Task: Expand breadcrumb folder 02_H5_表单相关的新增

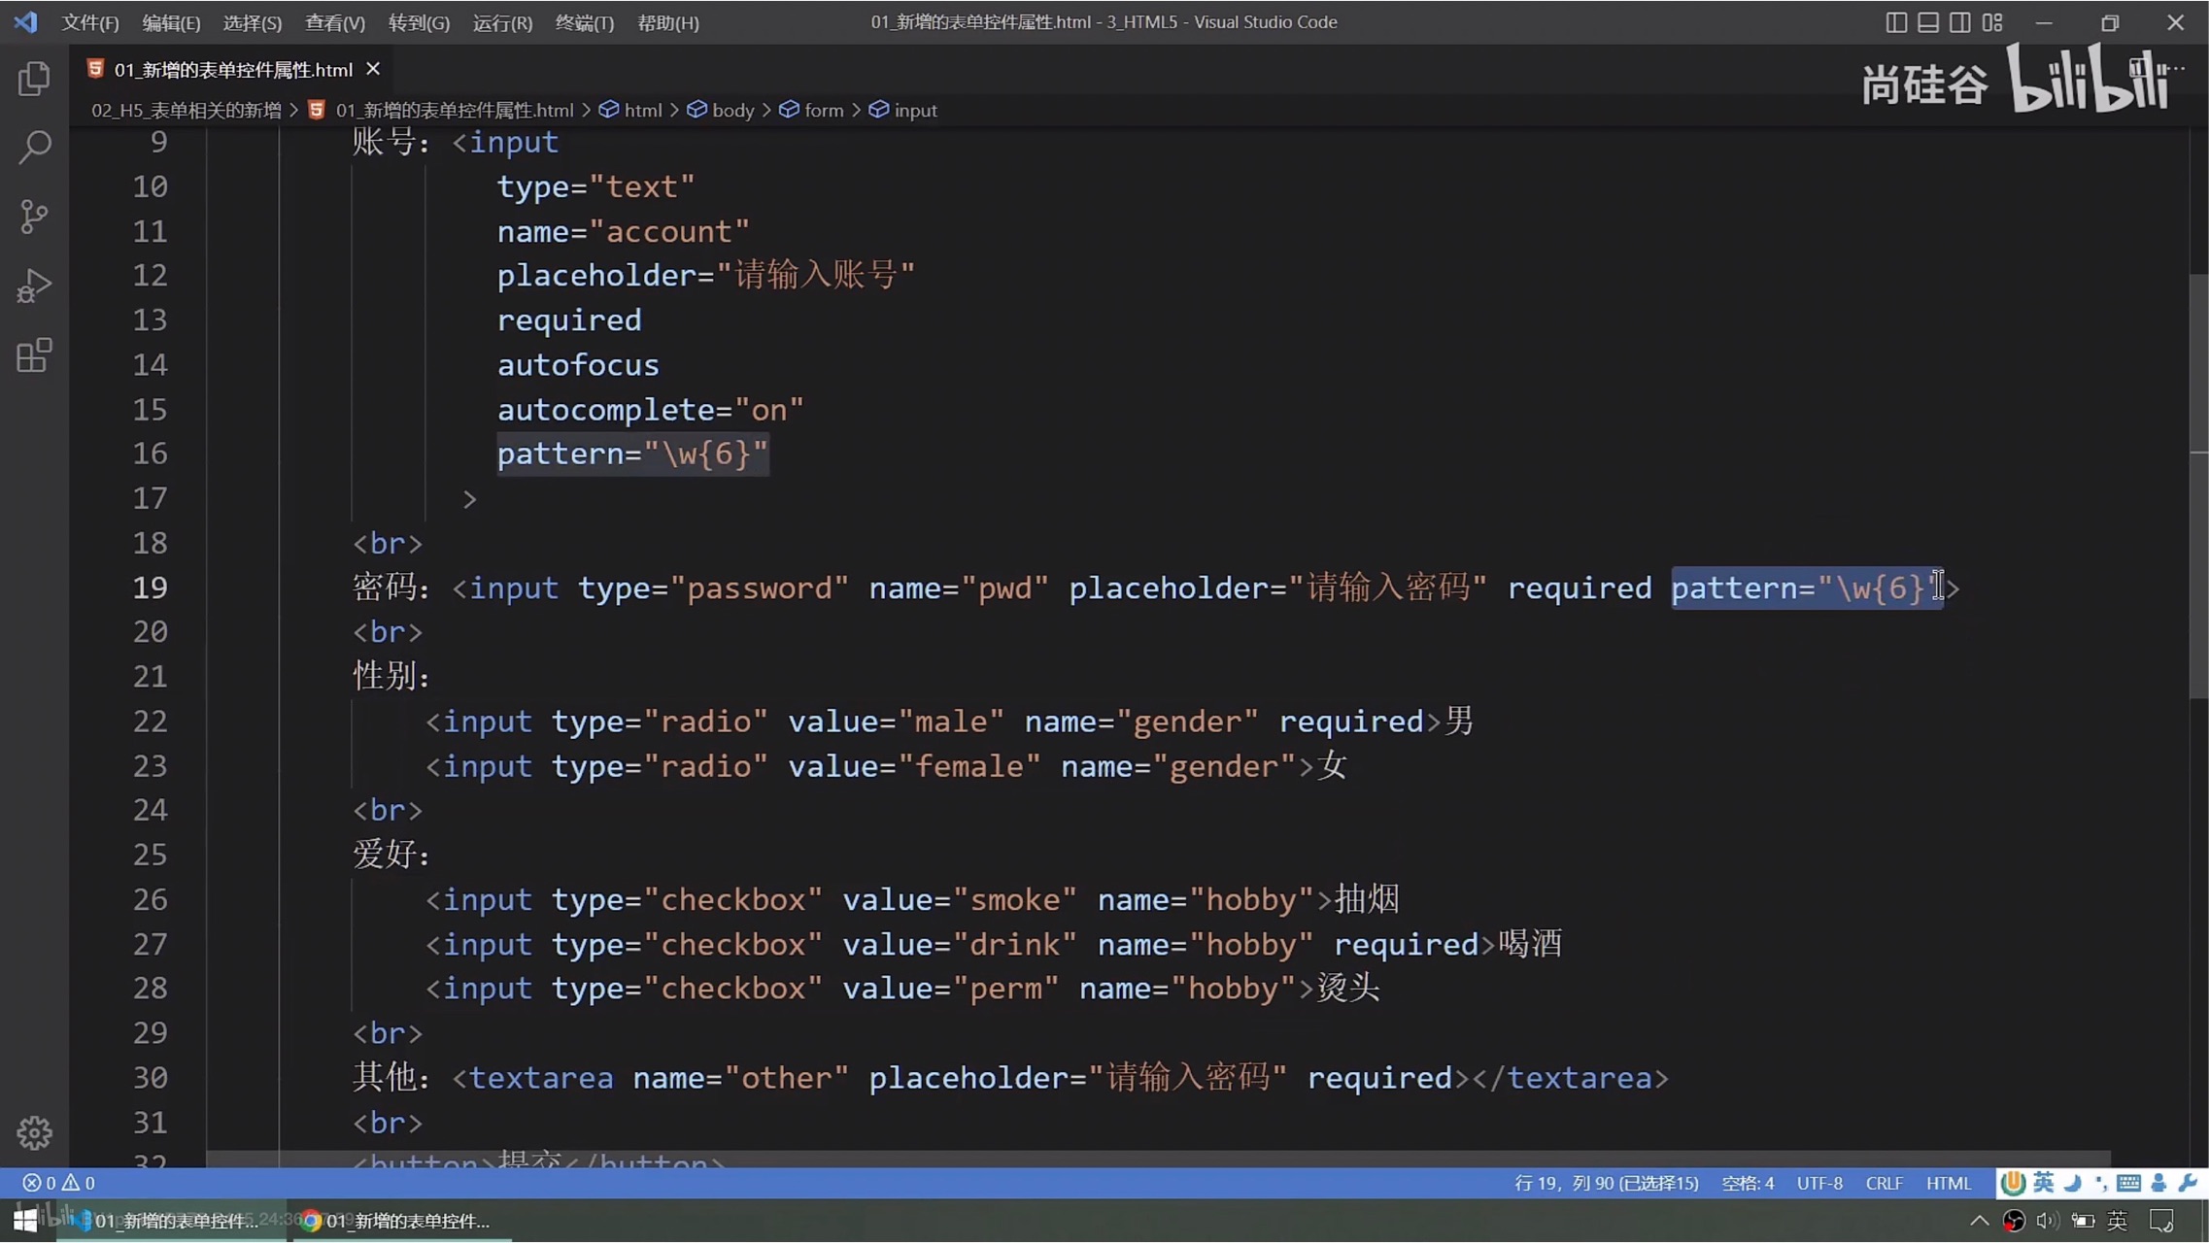Action: (186, 110)
